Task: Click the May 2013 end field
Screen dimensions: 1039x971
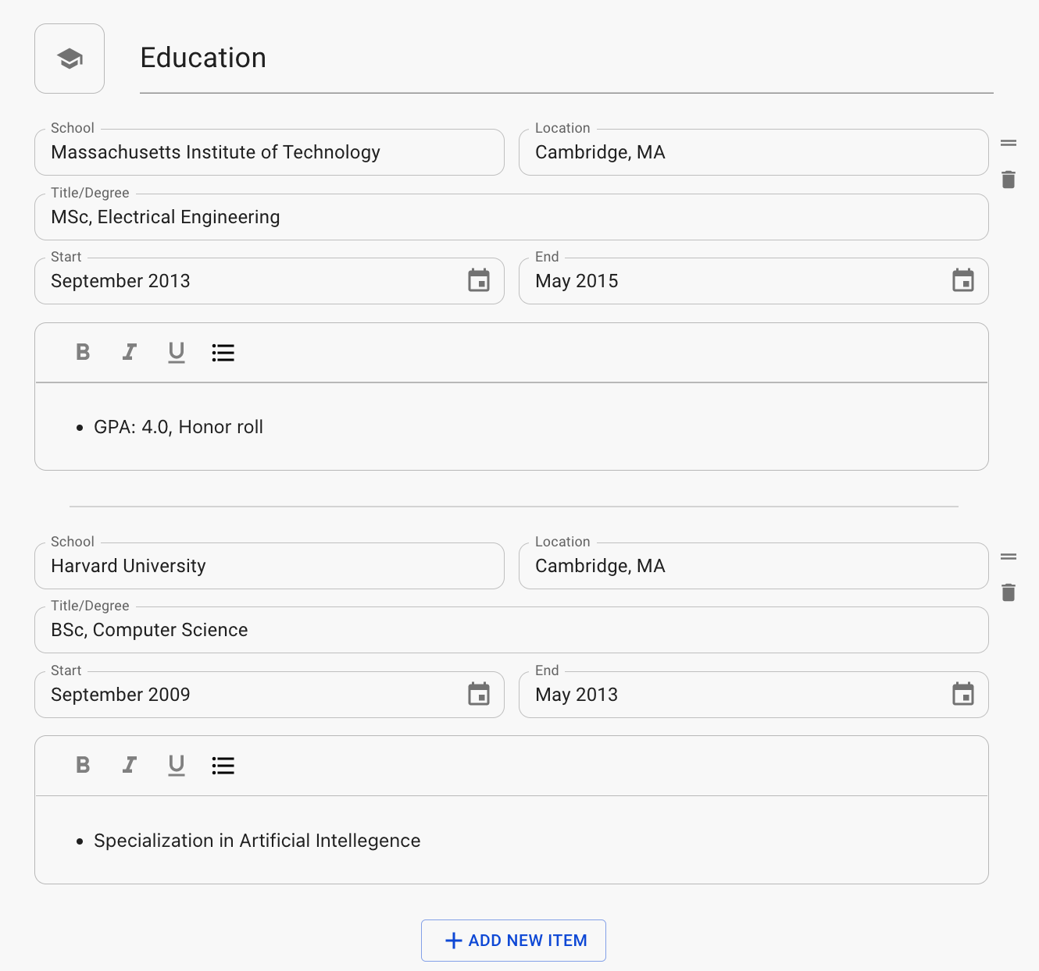Action: pos(754,695)
